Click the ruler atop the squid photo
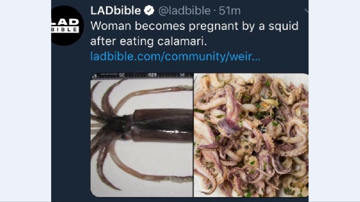Image resolution: width=360 pixels, height=202 pixels. tap(142, 75)
